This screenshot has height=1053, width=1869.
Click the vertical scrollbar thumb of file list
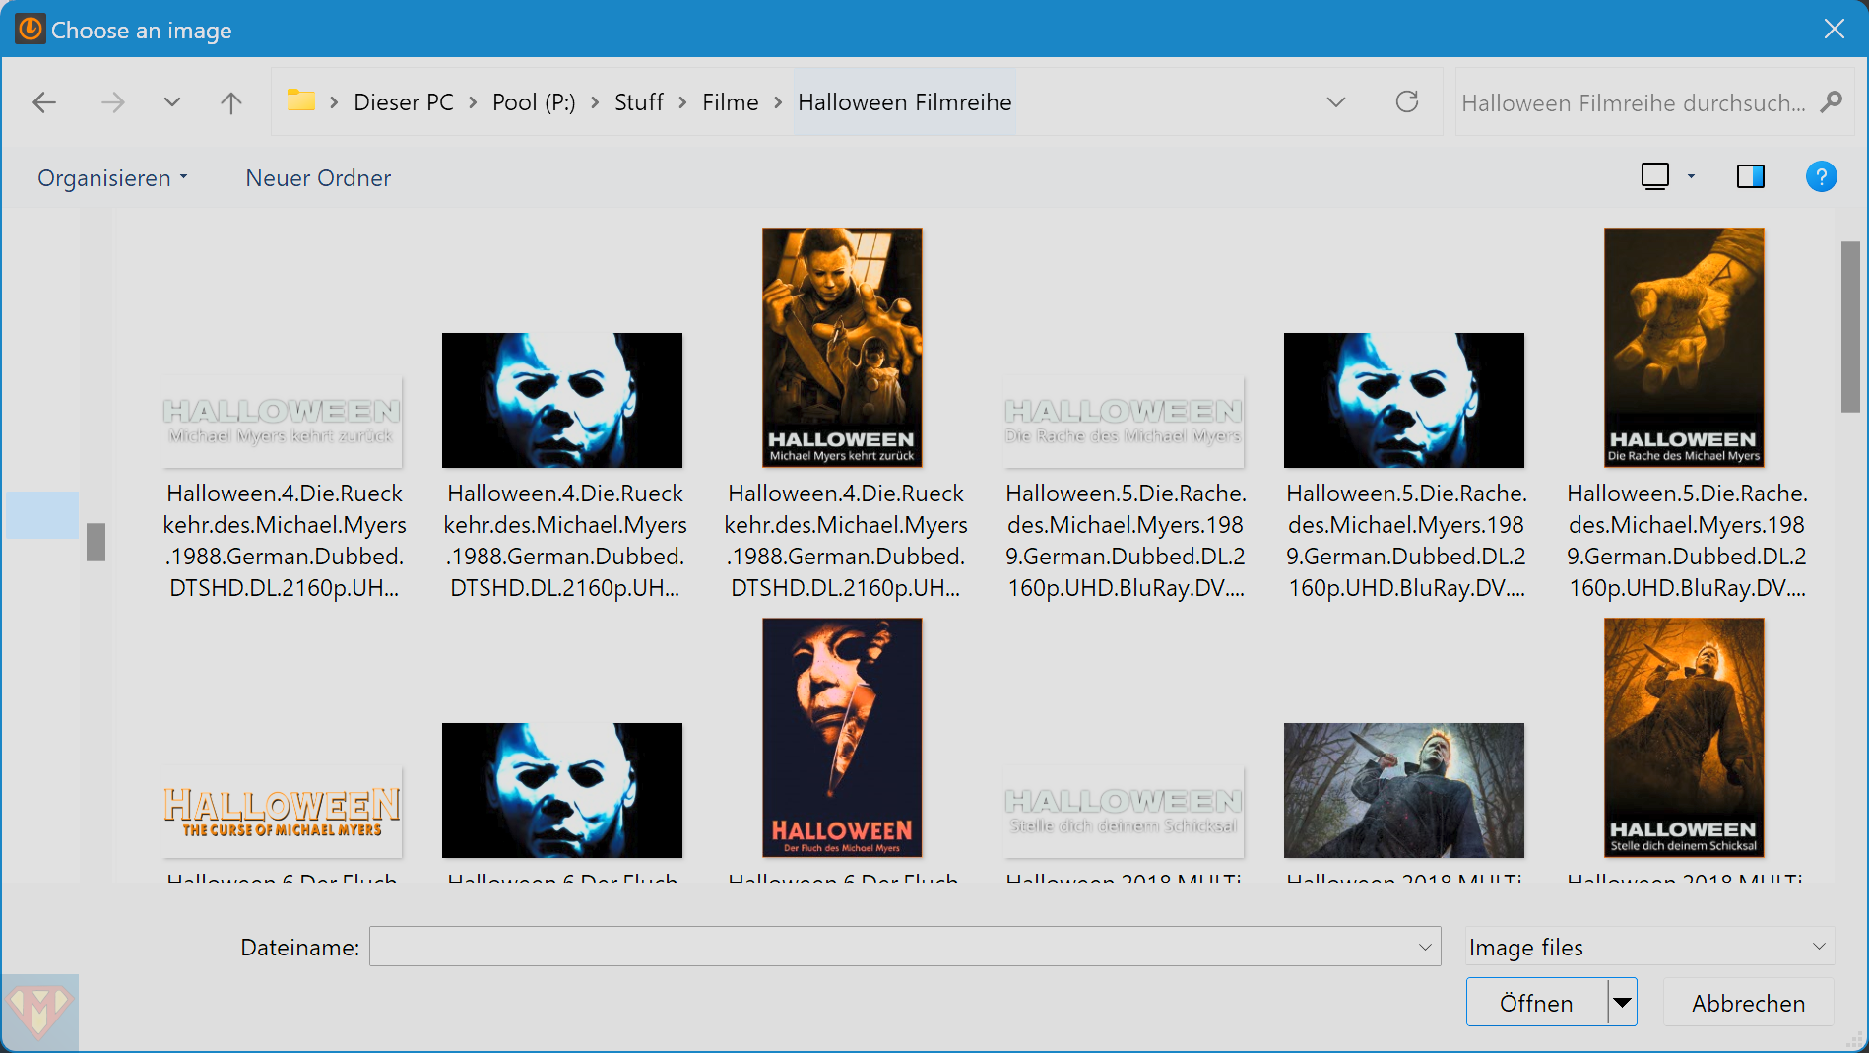click(1850, 327)
